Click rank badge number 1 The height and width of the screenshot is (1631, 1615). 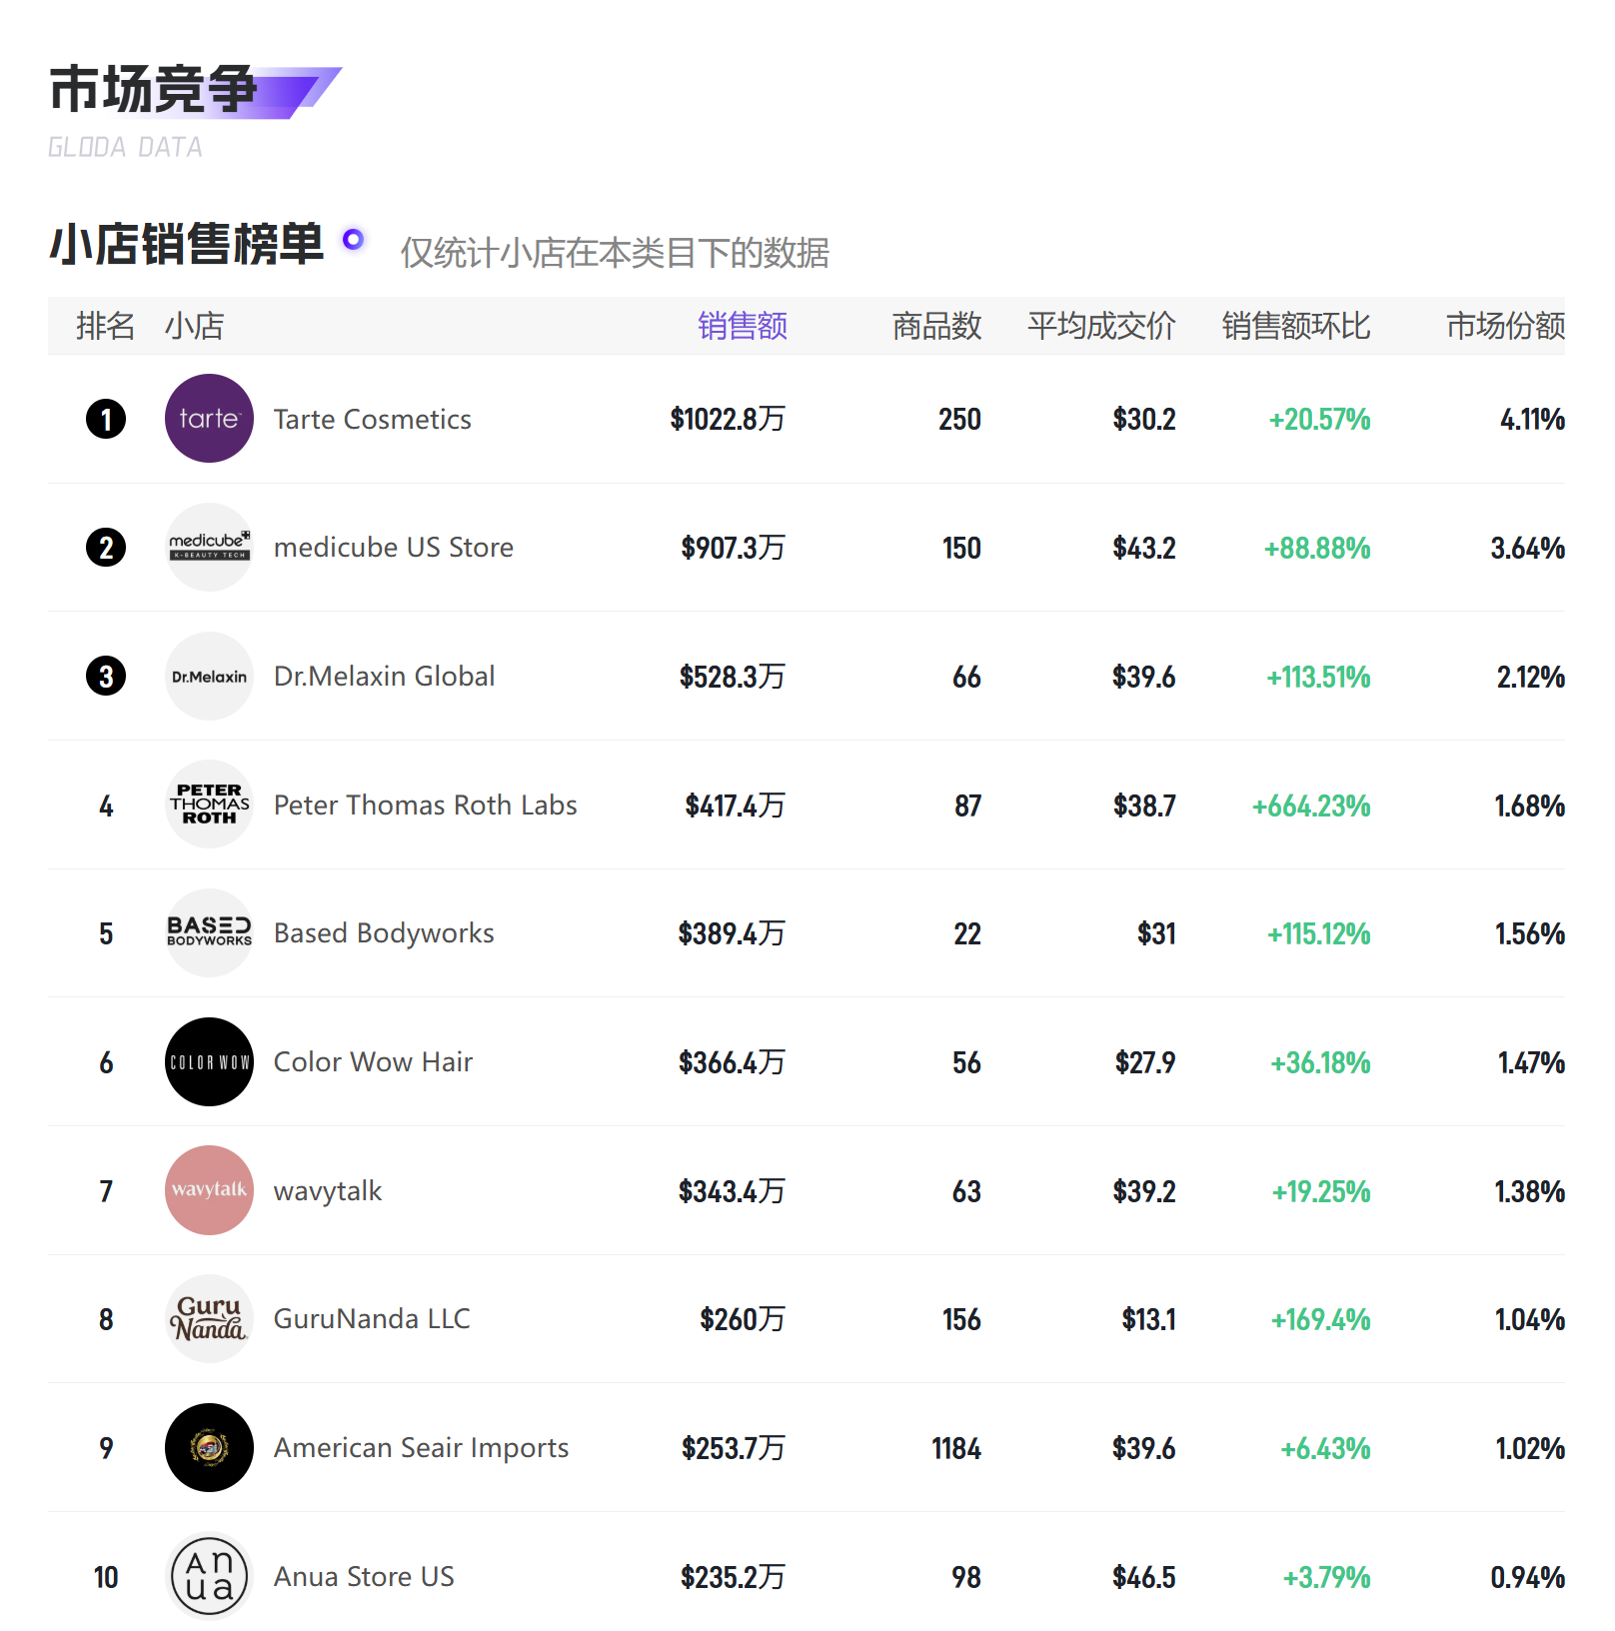tap(106, 419)
